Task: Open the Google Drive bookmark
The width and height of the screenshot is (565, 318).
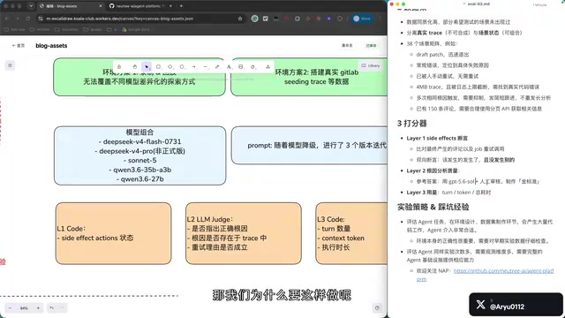Action: tap(136, 29)
